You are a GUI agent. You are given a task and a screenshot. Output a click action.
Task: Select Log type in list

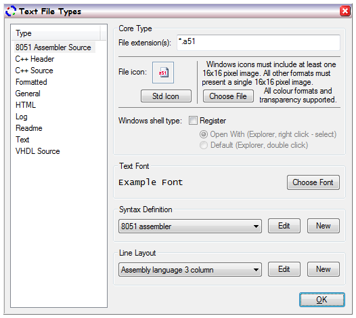pyautogui.click(x=22, y=117)
